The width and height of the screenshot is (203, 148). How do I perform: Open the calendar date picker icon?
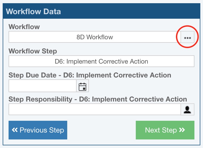click(82, 86)
